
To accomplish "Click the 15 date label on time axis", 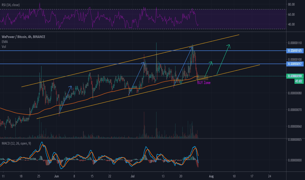I will click(x=92, y=176).
